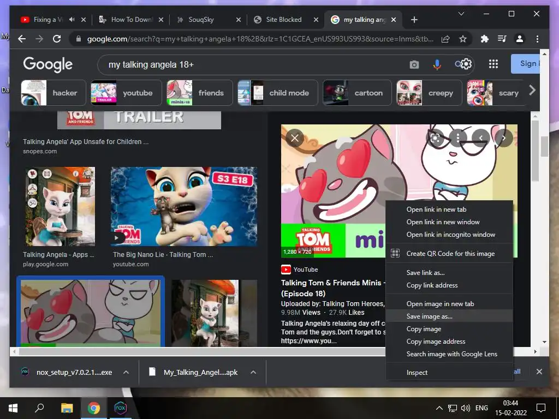Go back with the browser back arrow
Image resolution: width=559 pixels, height=419 pixels.
[x=22, y=39]
